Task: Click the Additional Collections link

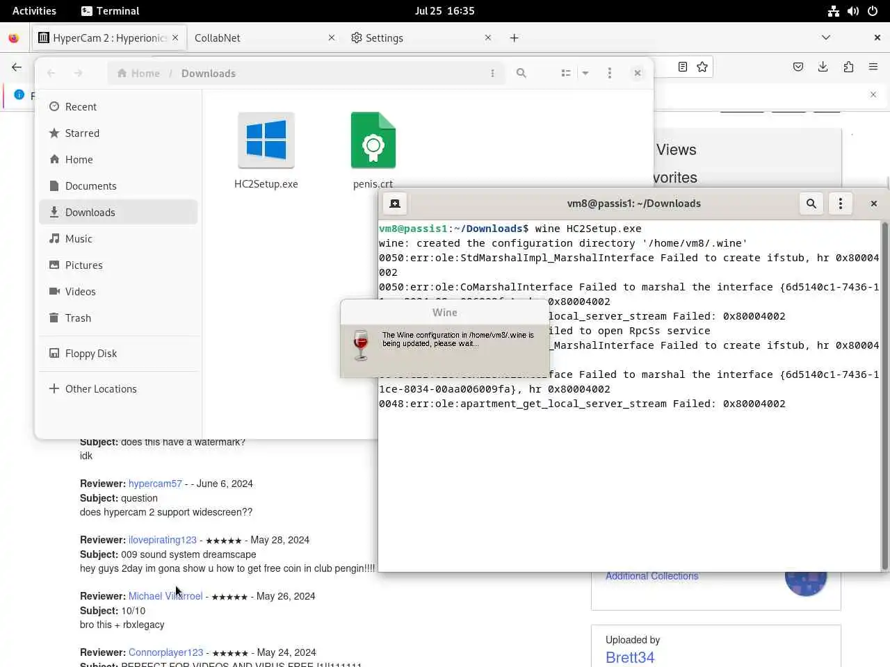Action: (652, 576)
